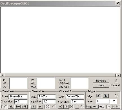Click the T1 cursor readout box
122x110 pixels.
[x=19, y=83]
